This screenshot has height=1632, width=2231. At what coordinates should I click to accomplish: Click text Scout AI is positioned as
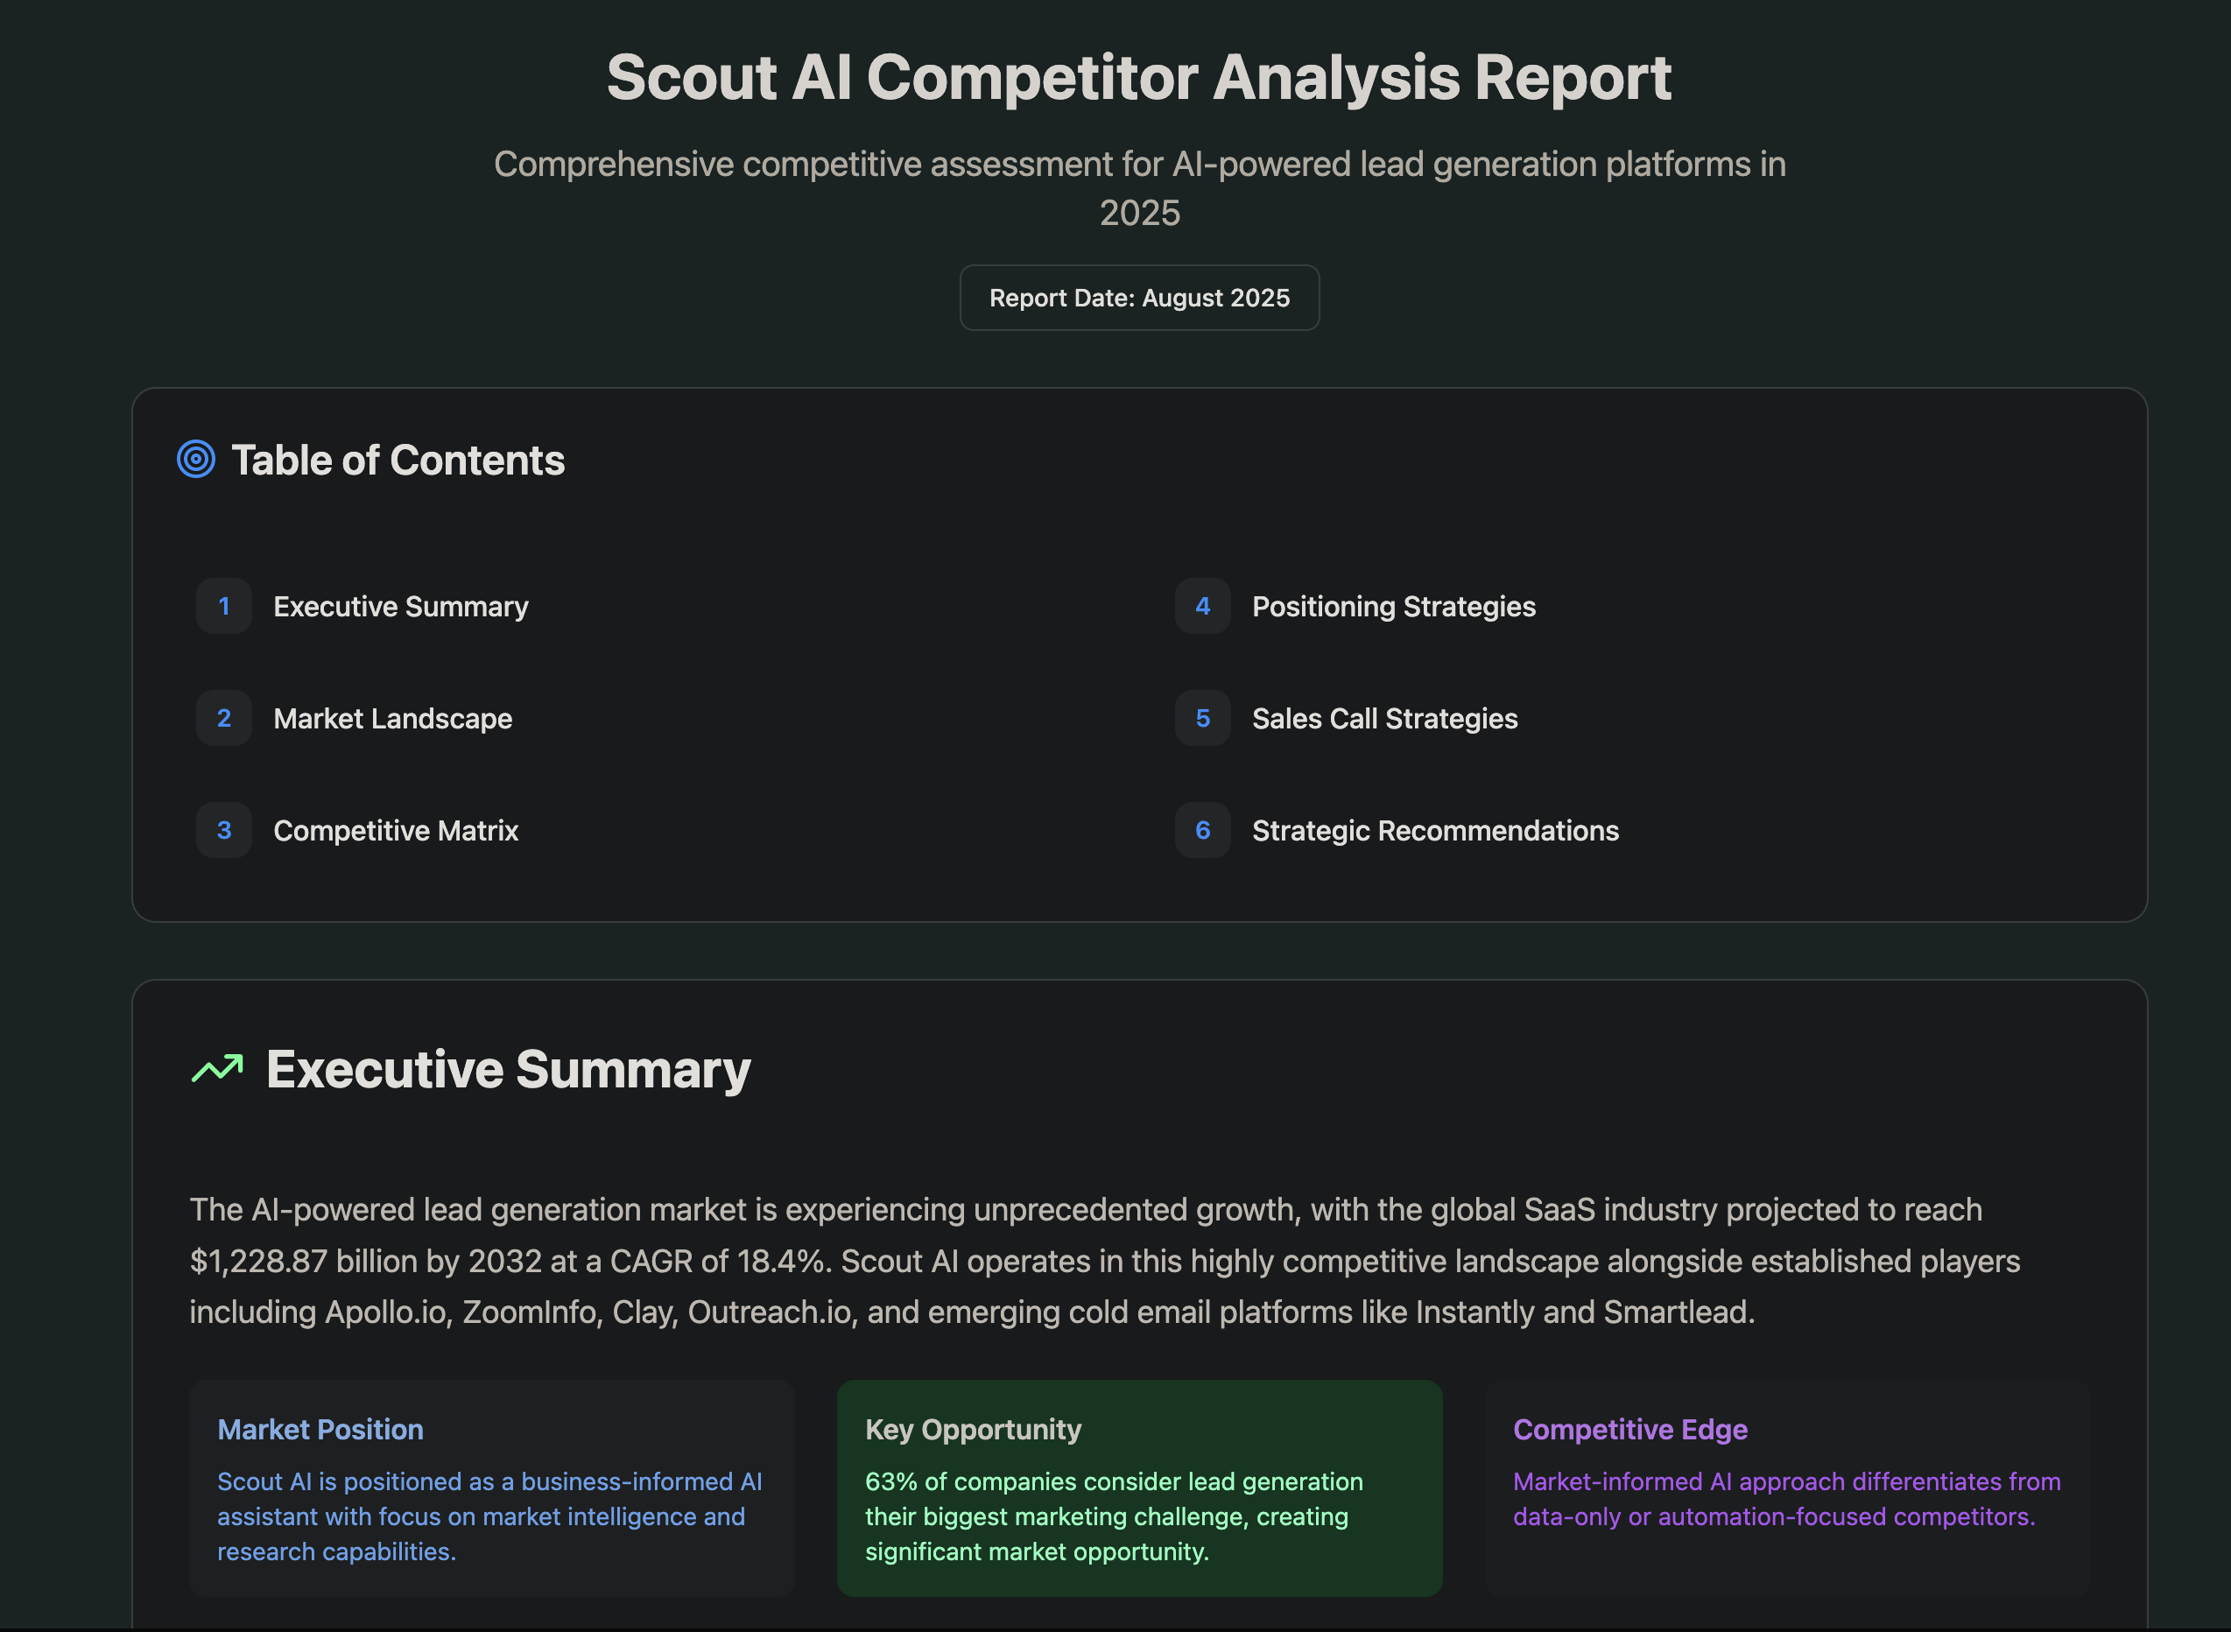490,1516
